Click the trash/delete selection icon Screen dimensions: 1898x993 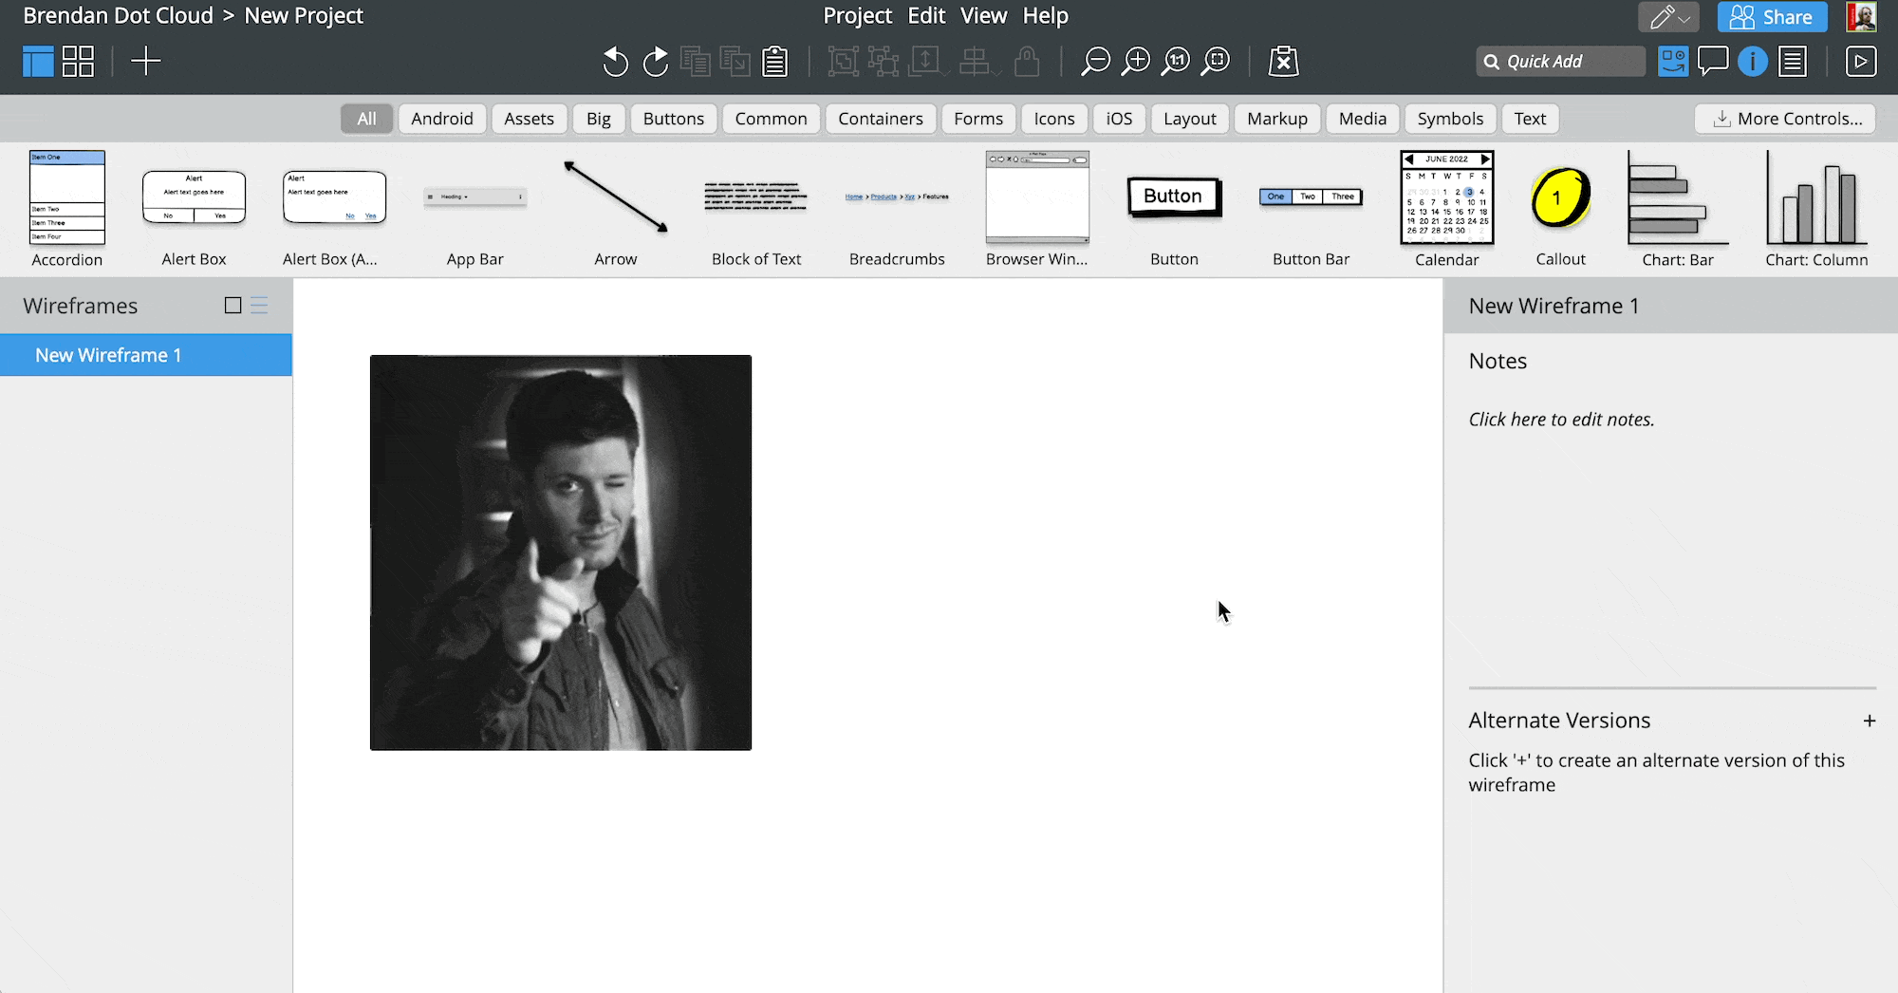click(x=1283, y=62)
